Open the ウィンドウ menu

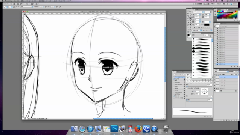pos(62,1)
